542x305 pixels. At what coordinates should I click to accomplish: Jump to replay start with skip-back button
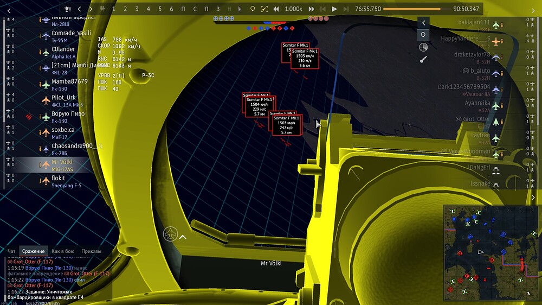coord(323,9)
